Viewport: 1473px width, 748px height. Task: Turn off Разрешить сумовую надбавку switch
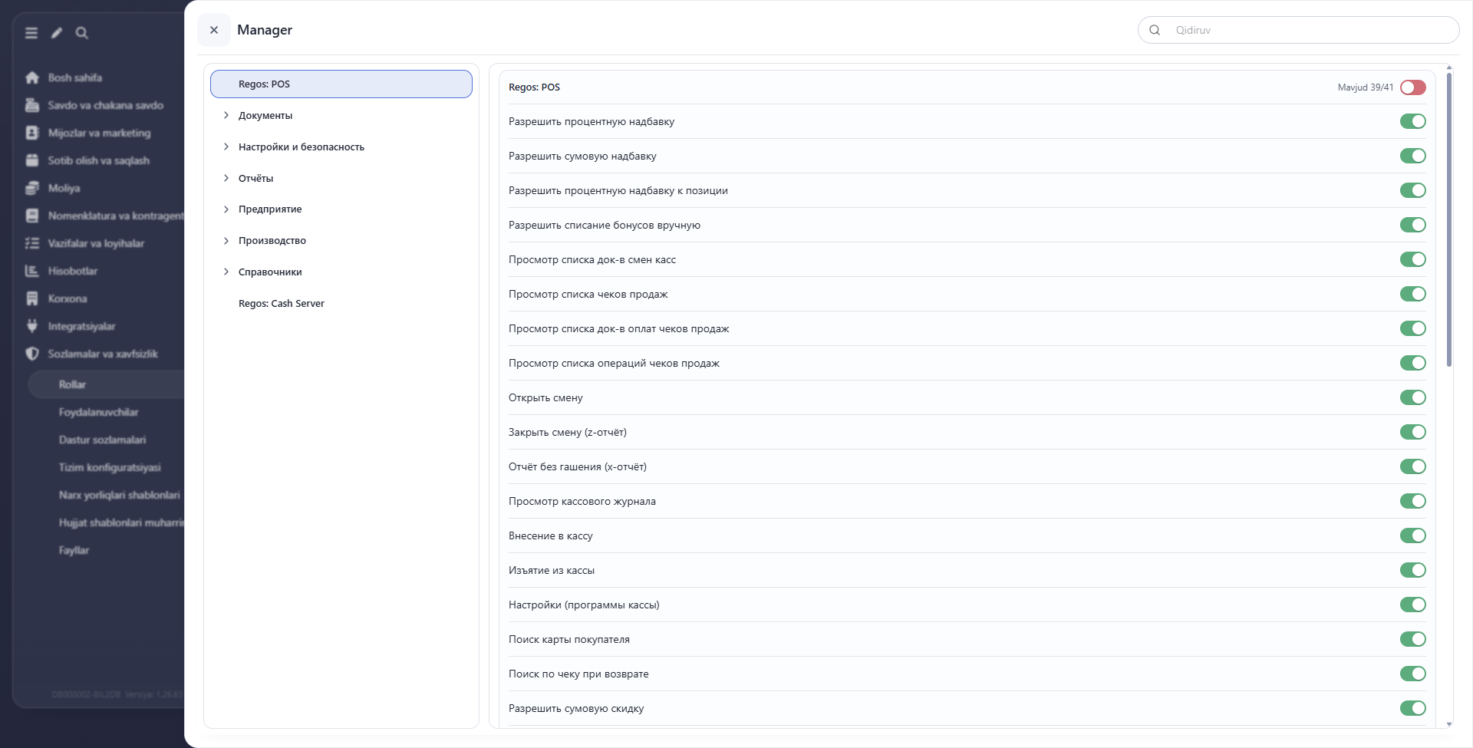(x=1413, y=156)
